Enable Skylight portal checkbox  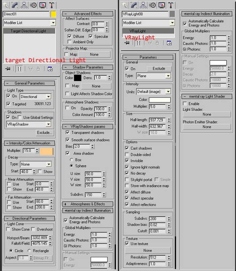point(127,180)
